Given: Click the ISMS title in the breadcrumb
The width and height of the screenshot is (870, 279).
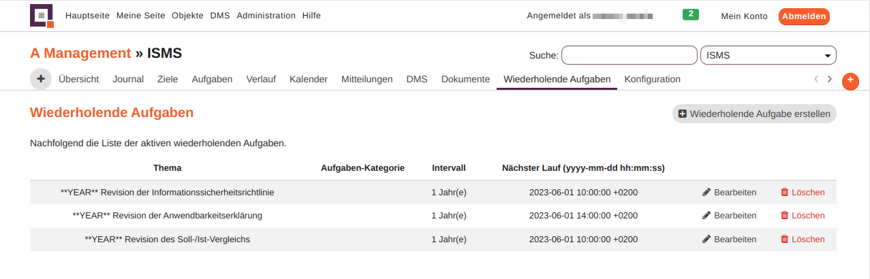Looking at the screenshot, I should tap(165, 53).
